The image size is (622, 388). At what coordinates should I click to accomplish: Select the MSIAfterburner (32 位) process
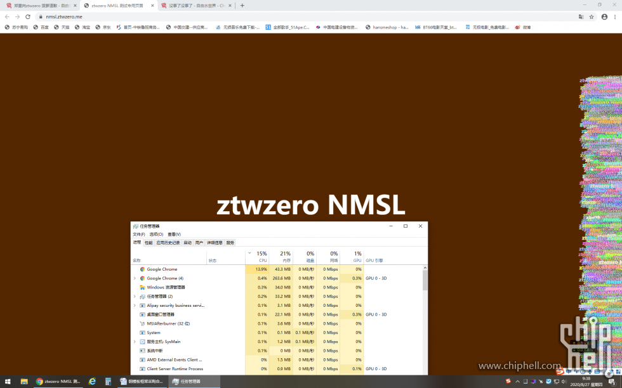click(168, 323)
